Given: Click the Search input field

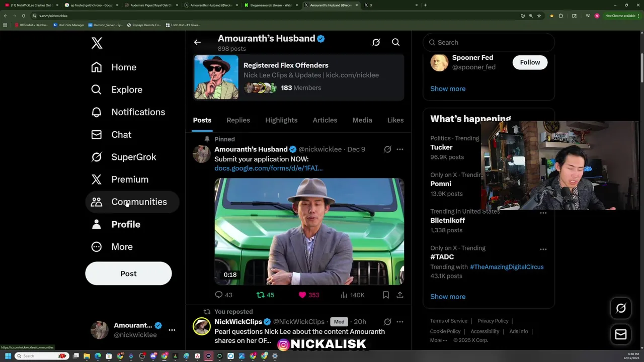Looking at the screenshot, I should [x=489, y=43].
